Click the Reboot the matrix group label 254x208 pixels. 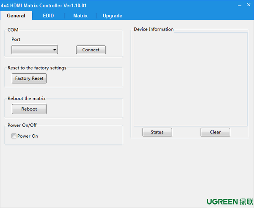(x=27, y=99)
